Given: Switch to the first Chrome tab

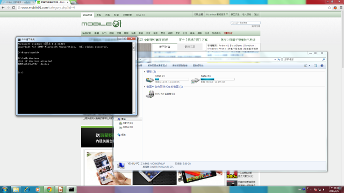Looking at the screenshot, I should [x=18, y=2].
